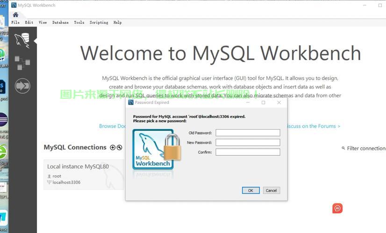Close the Password Expired dialog
Image resolution: width=386 pixels, height=233 pixels.
click(x=279, y=103)
